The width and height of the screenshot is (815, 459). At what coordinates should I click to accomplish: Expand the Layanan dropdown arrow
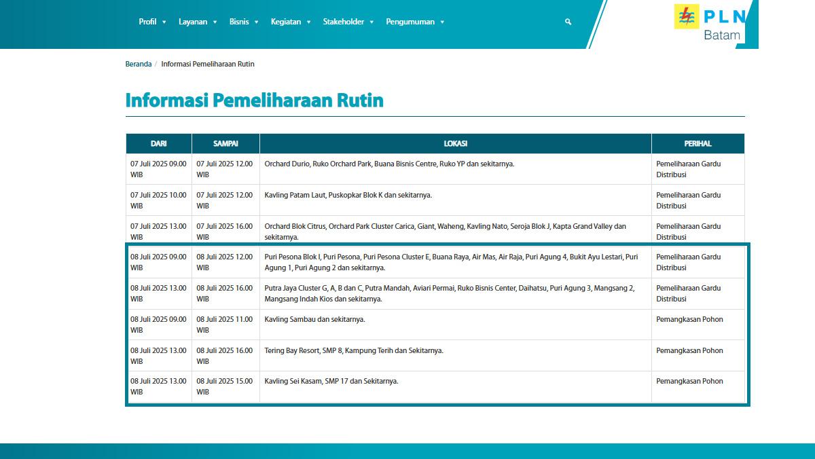215,22
